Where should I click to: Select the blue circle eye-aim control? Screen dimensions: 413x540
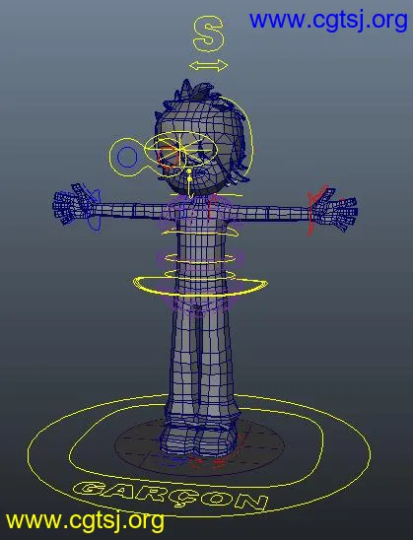127,157
